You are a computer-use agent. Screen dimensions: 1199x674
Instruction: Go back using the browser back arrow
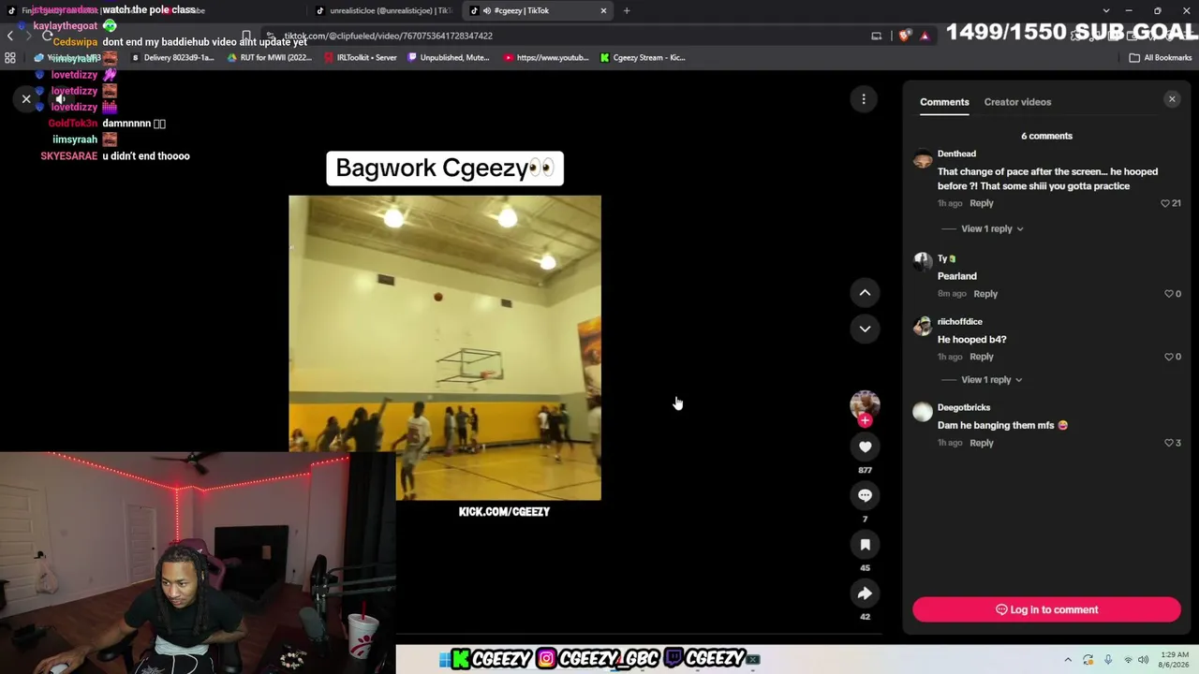pos(10,36)
